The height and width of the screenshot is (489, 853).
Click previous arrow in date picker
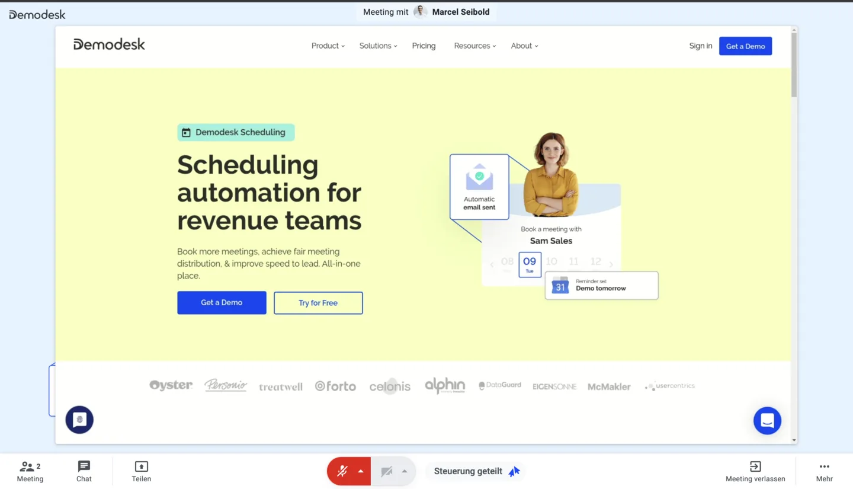492,264
